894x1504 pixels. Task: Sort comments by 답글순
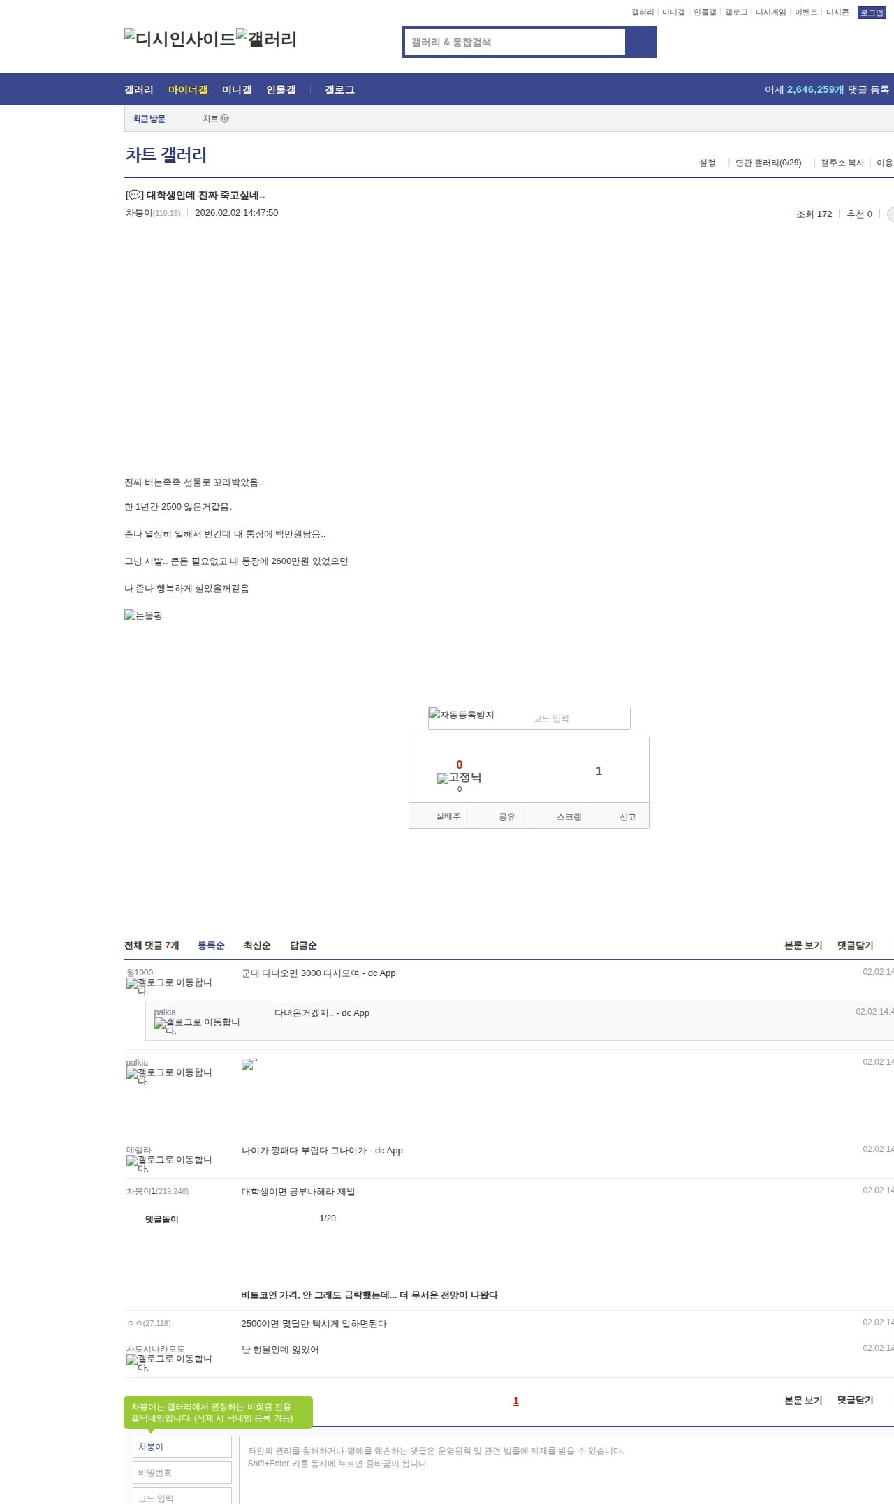303,945
